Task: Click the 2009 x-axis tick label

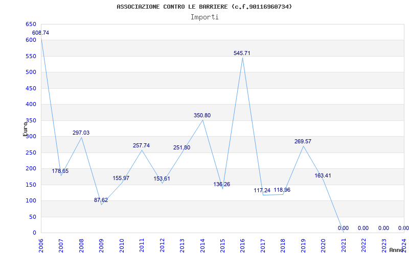Action: click(x=101, y=246)
